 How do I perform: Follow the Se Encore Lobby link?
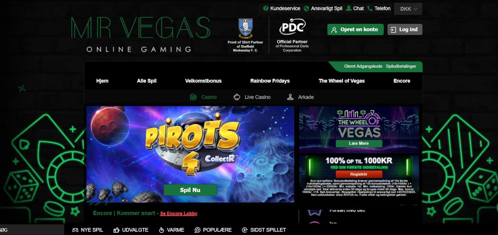click(x=179, y=213)
